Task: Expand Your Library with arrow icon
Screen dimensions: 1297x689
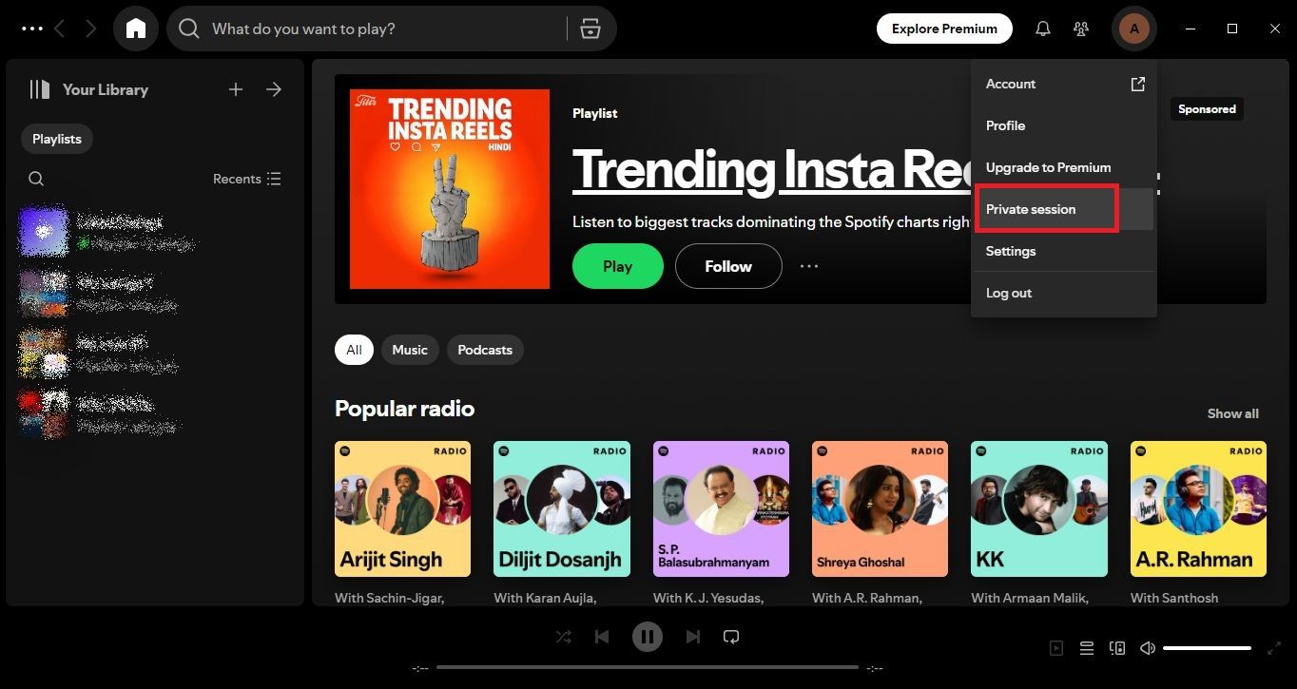Action: [x=274, y=89]
